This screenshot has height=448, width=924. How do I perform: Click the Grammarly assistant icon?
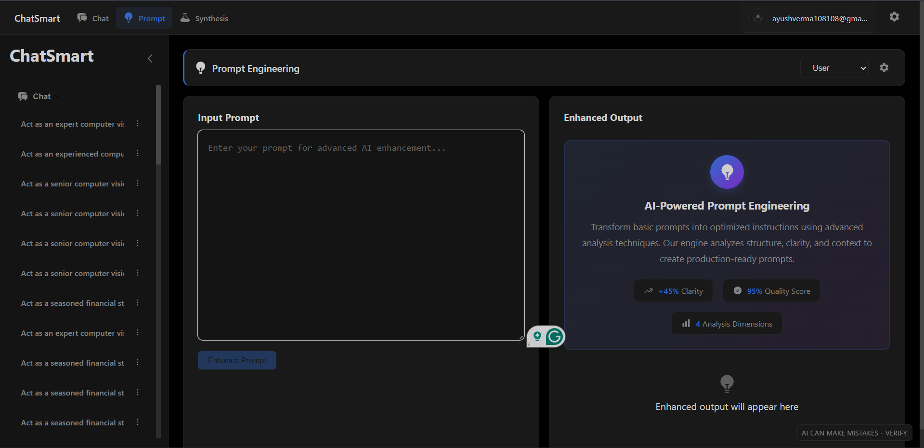(x=555, y=337)
